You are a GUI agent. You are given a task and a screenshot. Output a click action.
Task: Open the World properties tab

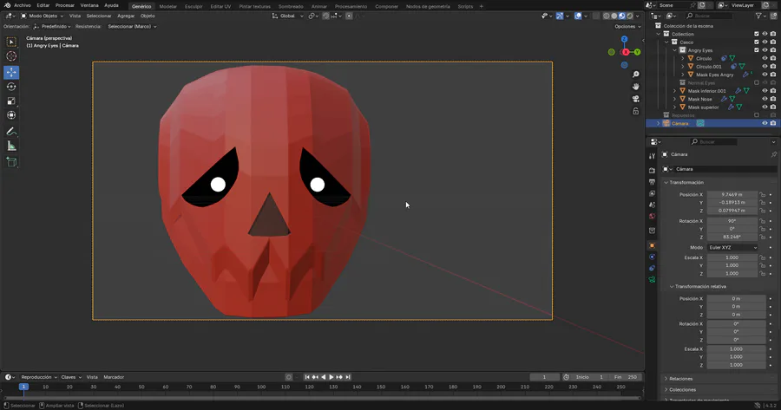click(652, 217)
